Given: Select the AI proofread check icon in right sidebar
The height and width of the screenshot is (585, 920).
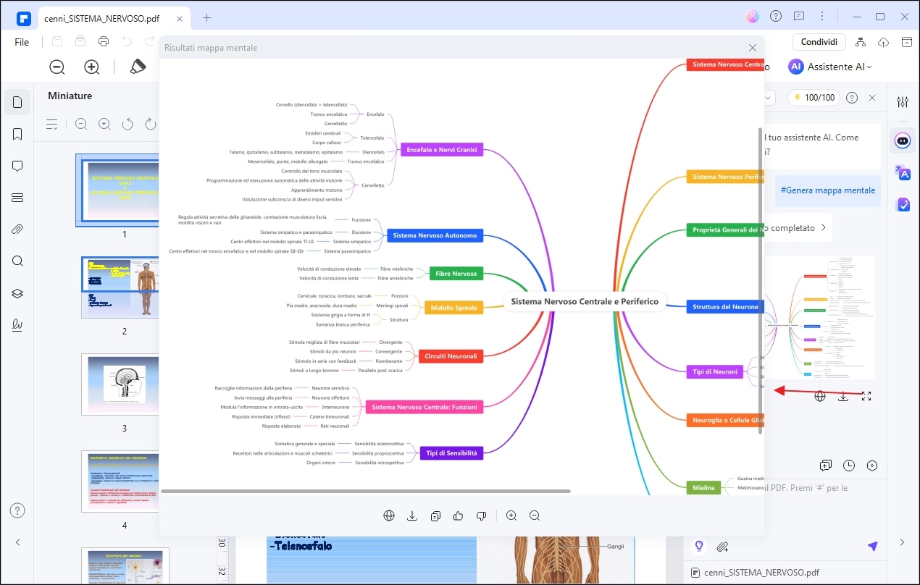Looking at the screenshot, I should 903,205.
